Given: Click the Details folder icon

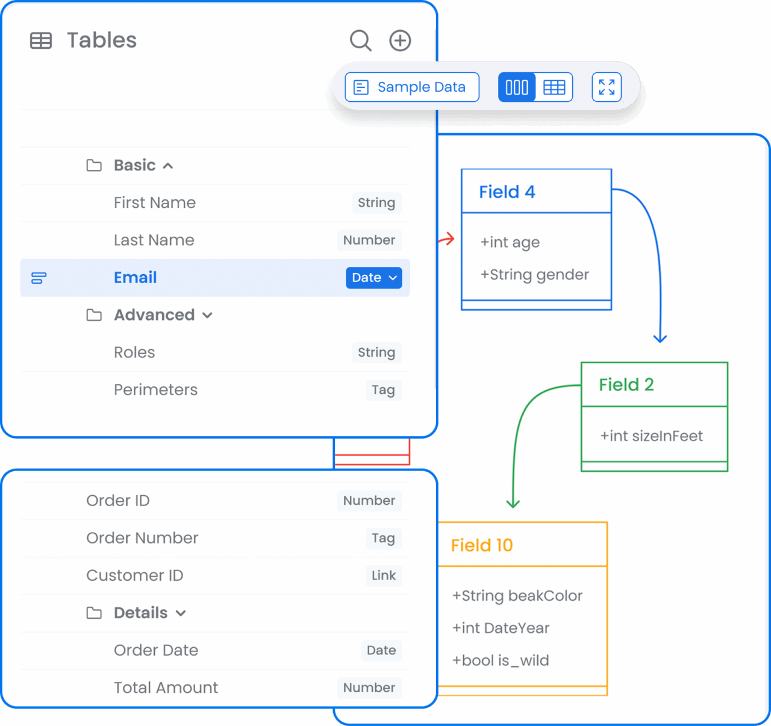Looking at the screenshot, I should [x=94, y=613].
